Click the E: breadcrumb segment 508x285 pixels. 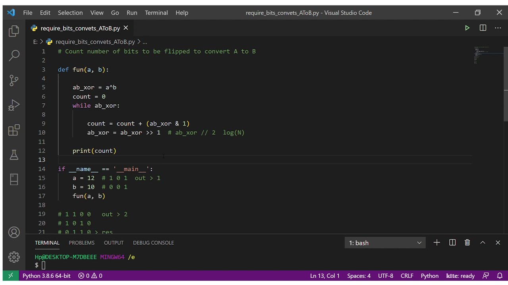35,42
